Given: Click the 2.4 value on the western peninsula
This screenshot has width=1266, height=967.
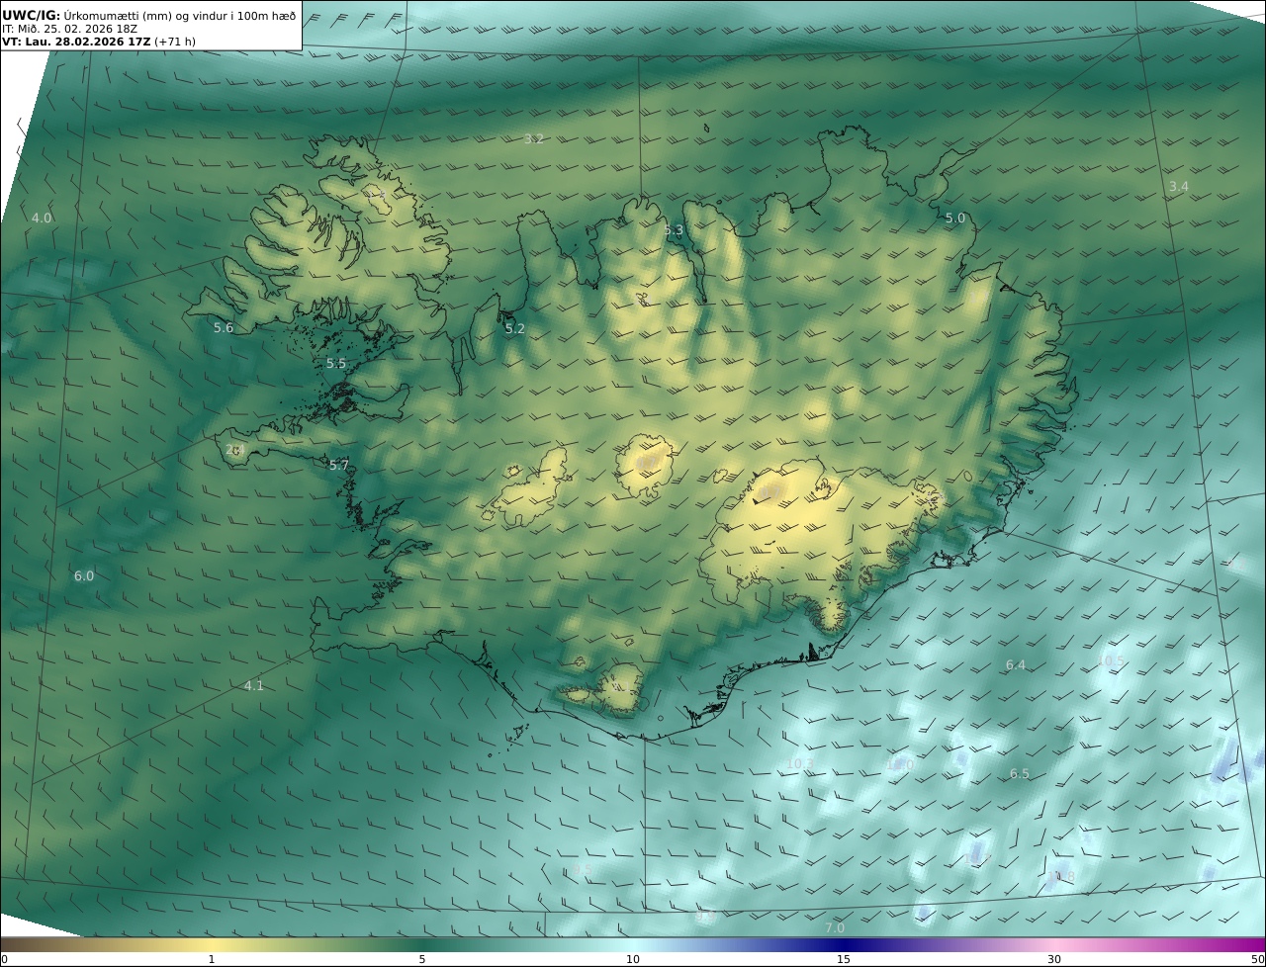Looking at the screenshot, I should 234,450.
